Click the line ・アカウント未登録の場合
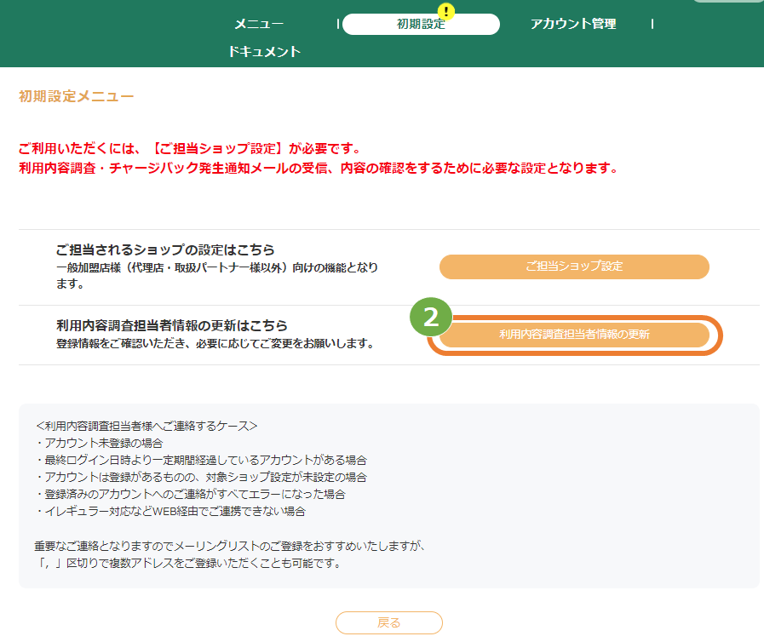The height and width of the screenshot is (642, 764). point(99,443)
